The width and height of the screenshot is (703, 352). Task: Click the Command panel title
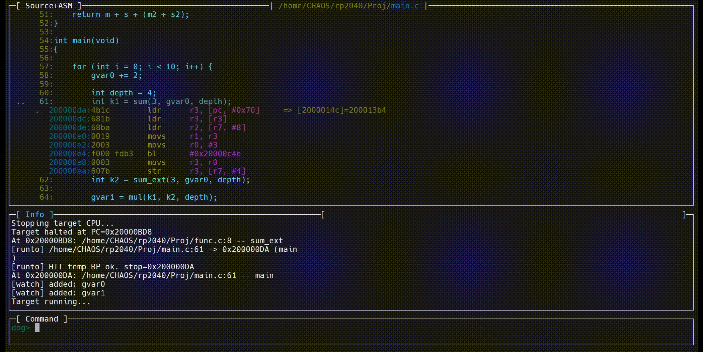(42, 319)
